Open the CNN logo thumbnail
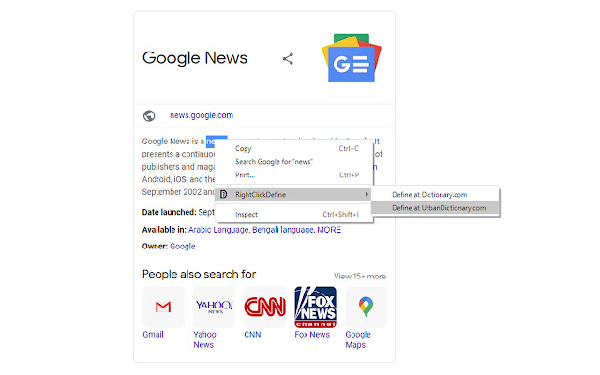 (264, 307)
